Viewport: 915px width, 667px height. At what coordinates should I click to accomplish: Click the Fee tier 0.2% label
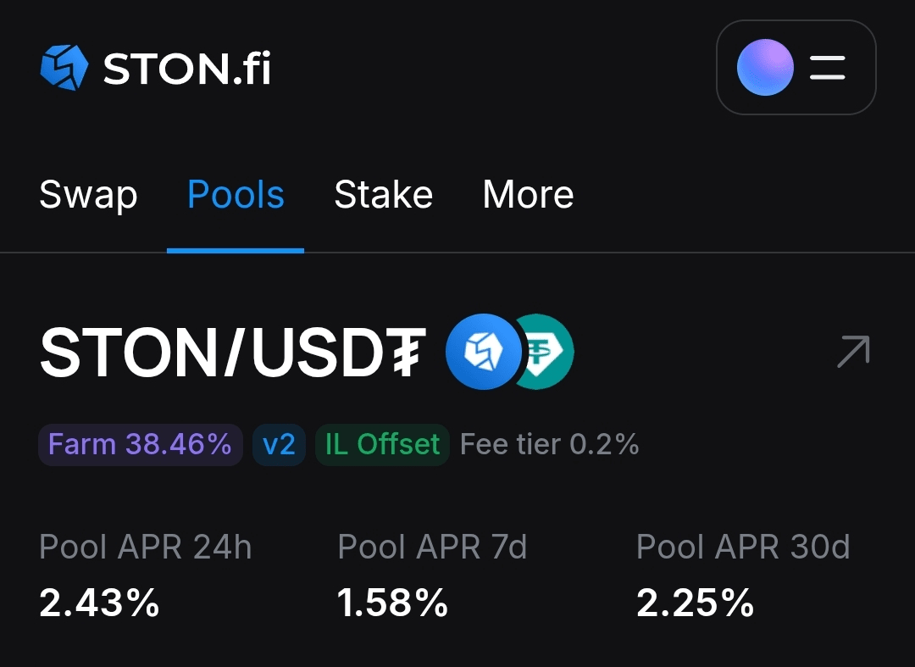click(x=549, y=445)
